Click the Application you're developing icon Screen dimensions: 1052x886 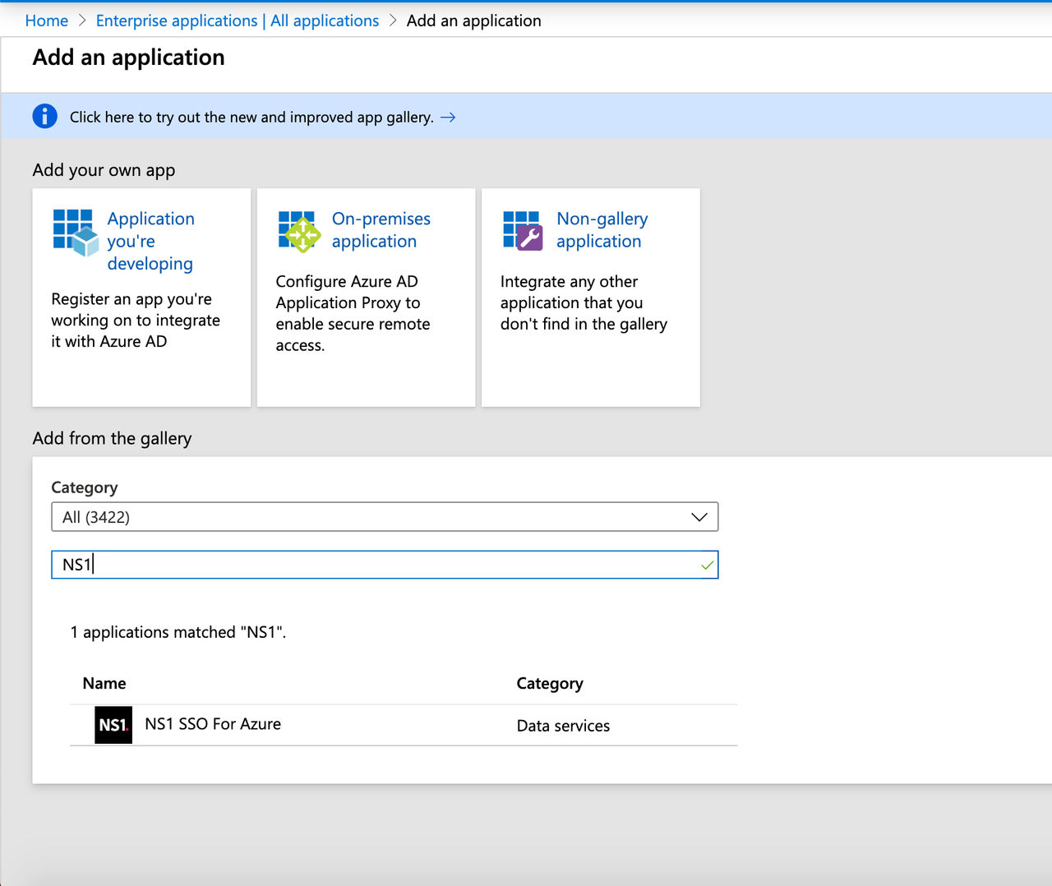point(76,232)
